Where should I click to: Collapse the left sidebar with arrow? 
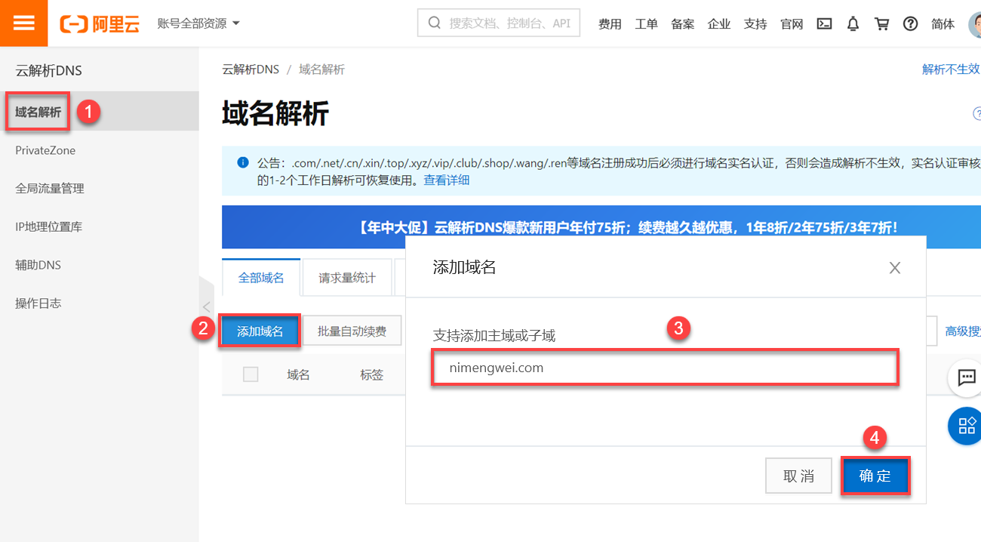pos(206,307)
